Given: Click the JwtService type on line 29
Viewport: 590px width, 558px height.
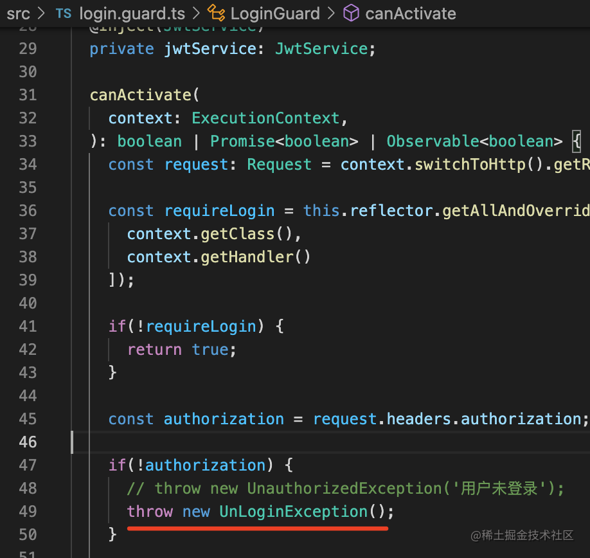Looking at the screenshot, I should 321,49.
